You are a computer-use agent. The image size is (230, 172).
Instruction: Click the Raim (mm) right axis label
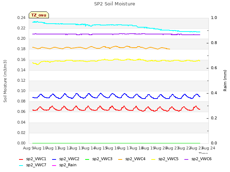pos(225,81)
